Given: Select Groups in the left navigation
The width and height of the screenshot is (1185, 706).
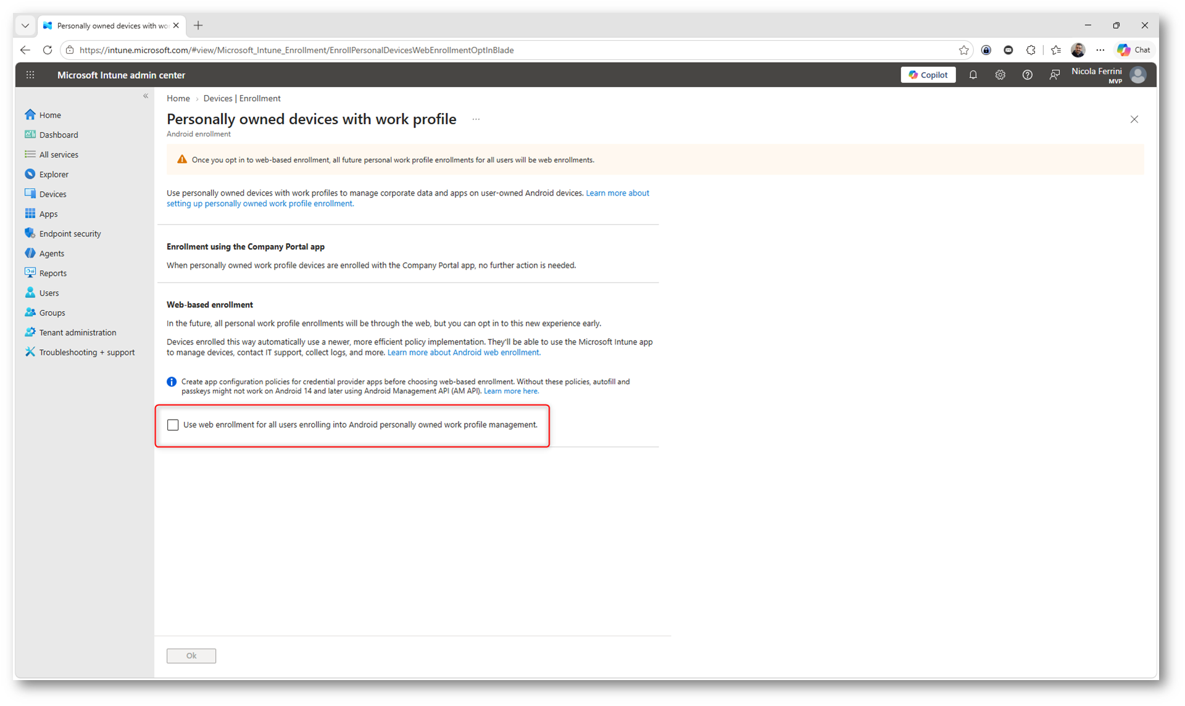Looking at the screenshot, I should [x=52, y=312].
